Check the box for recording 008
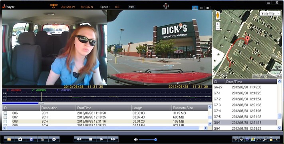Viewport: 284px width, 144px height. tap(6, 122)
